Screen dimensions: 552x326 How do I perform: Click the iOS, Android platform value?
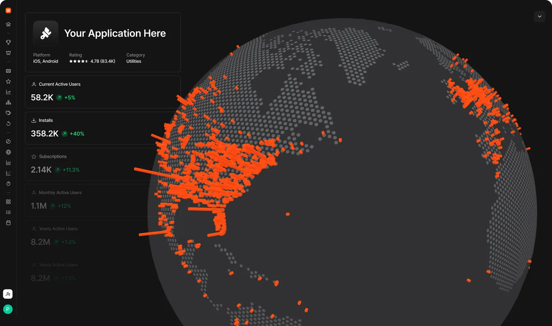coord(46,61)
